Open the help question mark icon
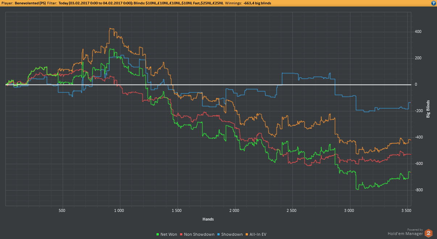Image resolution: width=437 pixels, height=239 pixels. pos(433,3)
